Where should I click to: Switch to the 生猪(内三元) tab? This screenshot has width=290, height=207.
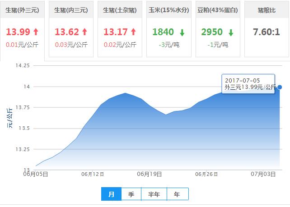pyautogui.click(x=71, y=10)
